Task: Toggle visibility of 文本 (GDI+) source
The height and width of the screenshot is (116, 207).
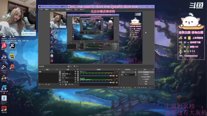Action: click(x=75, y=78)
